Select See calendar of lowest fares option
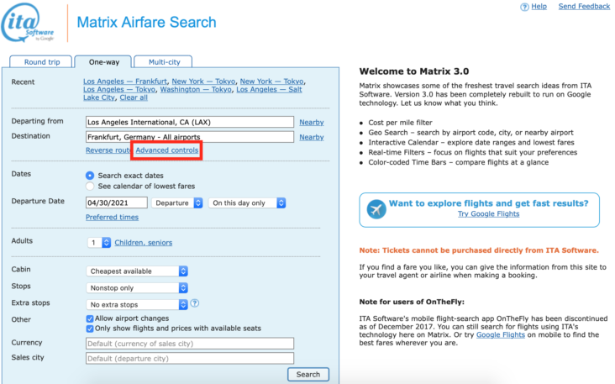The height and width of the screenshot is (384, 615). pos(90,186)
